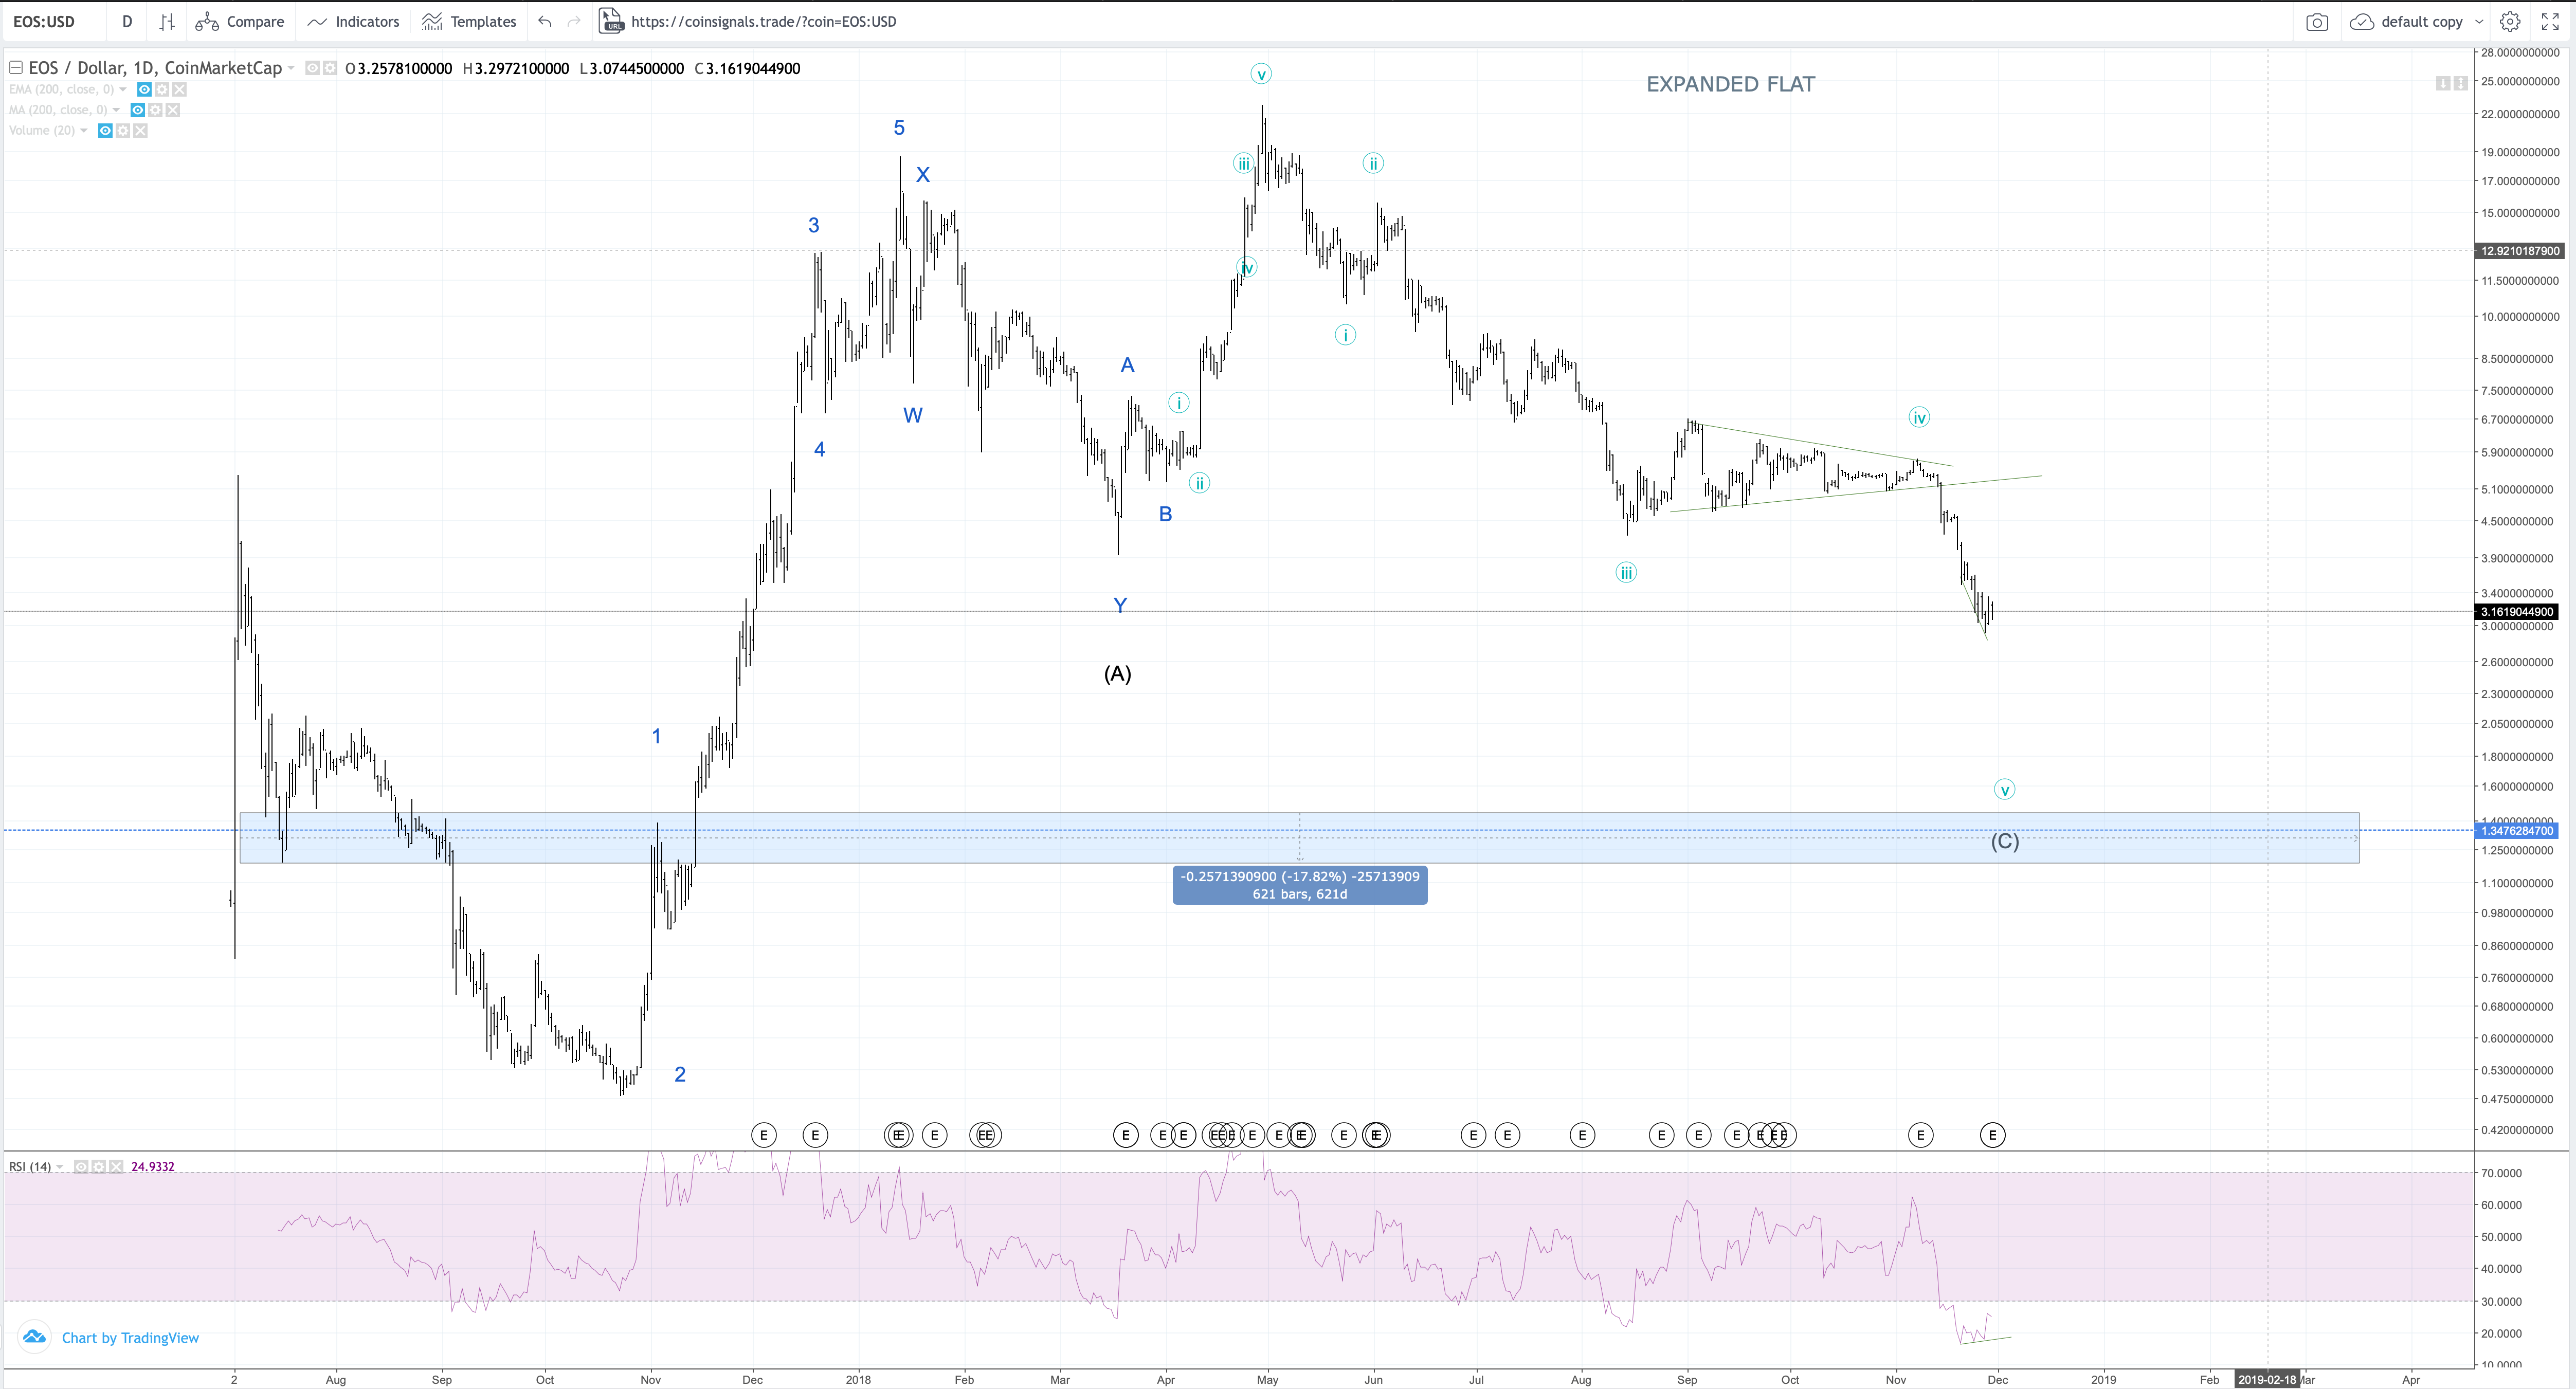Toggle visibility of EOS / Dollar series
This screenshot has height=1389, width=2576.
312,68
